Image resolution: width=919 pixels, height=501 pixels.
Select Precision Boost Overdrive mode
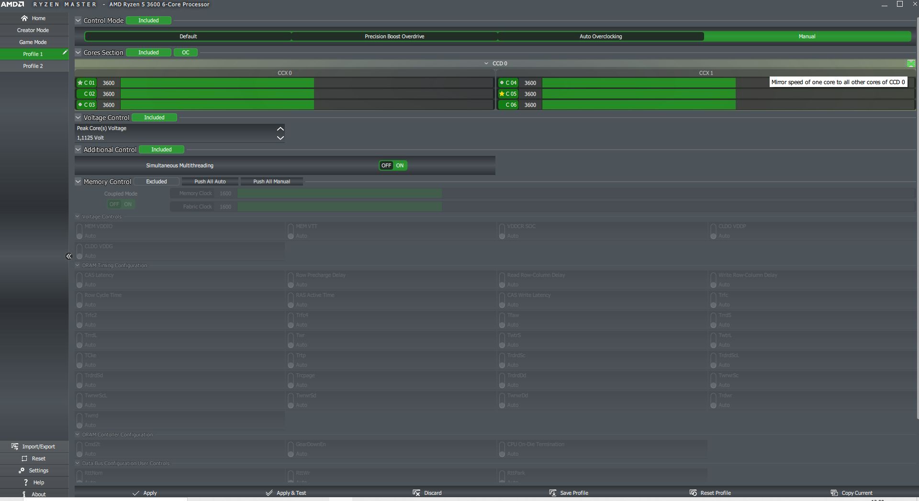click(394, 36)
